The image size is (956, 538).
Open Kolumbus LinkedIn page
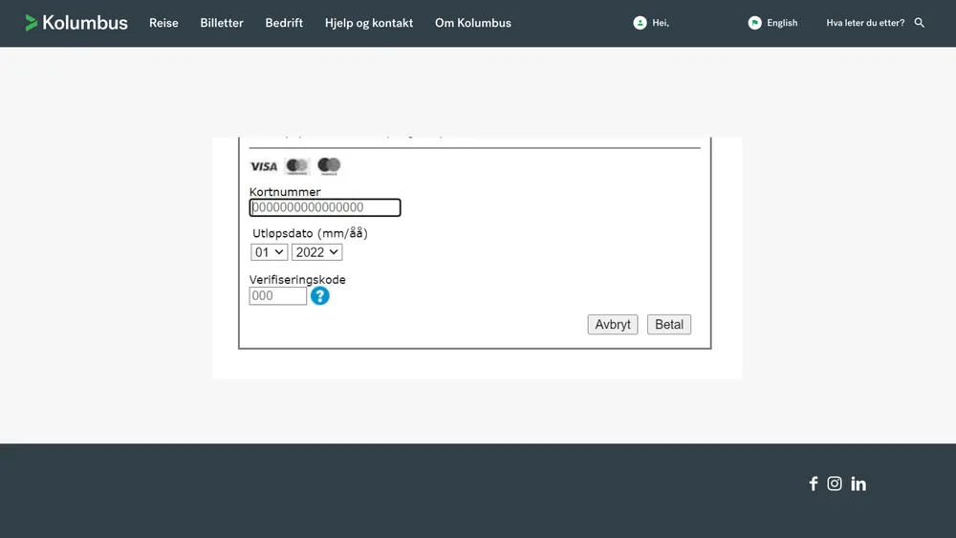pos(858,484)
